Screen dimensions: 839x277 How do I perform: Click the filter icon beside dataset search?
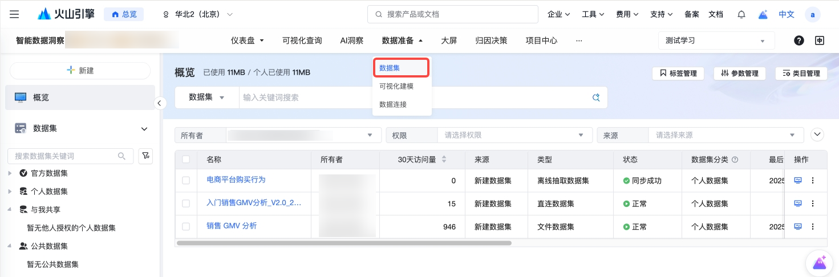pos(145,156)
